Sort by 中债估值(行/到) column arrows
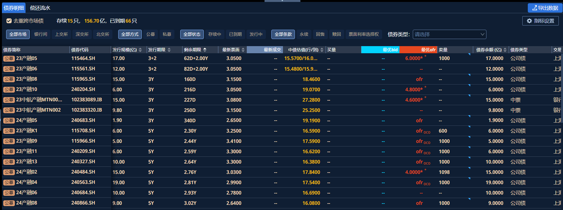563x210 pixels. pos(322,50)
